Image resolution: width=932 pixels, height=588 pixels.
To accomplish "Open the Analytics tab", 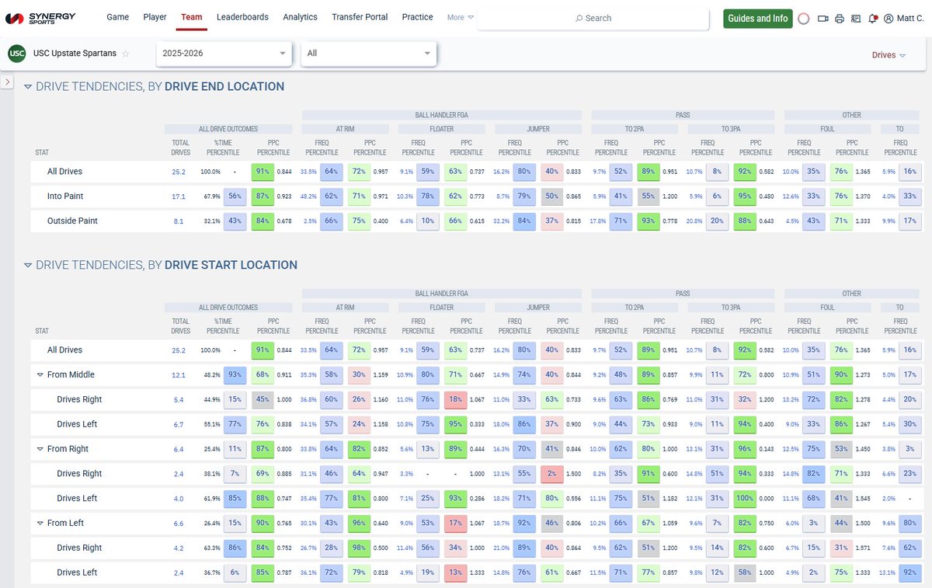I will 300,17.
